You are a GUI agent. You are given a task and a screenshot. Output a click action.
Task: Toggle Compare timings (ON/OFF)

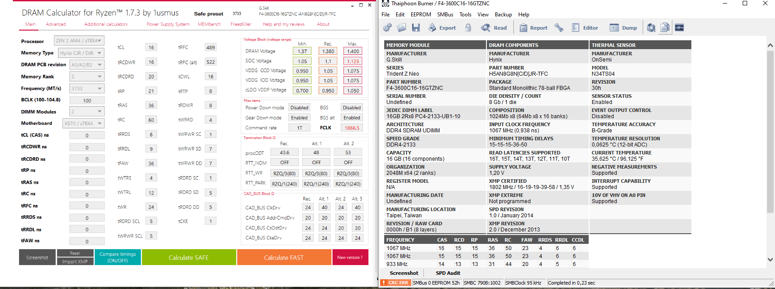click(x=118, y=257)
